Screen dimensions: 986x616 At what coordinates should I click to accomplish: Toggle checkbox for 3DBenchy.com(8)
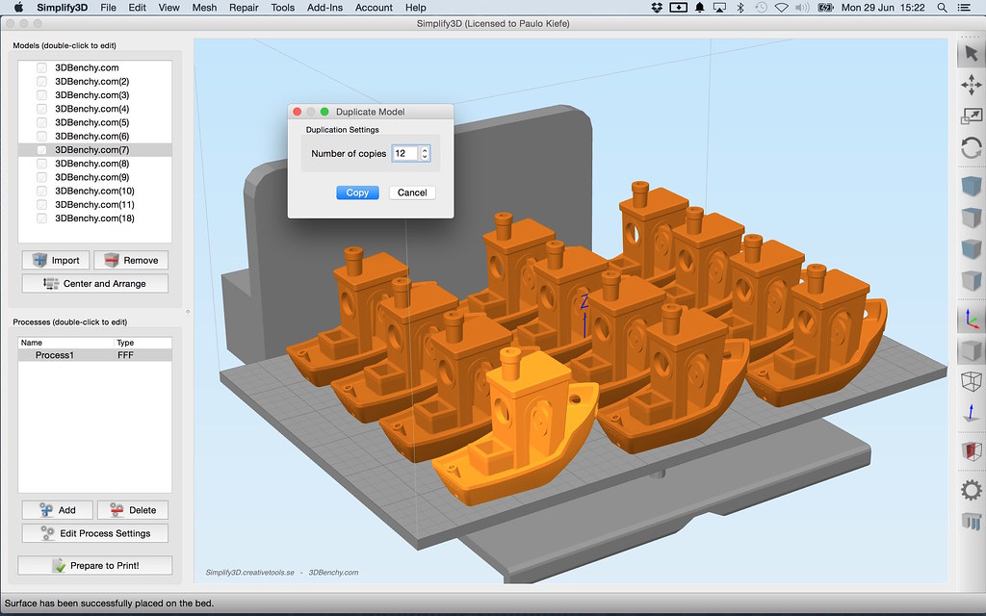point(41,164)
